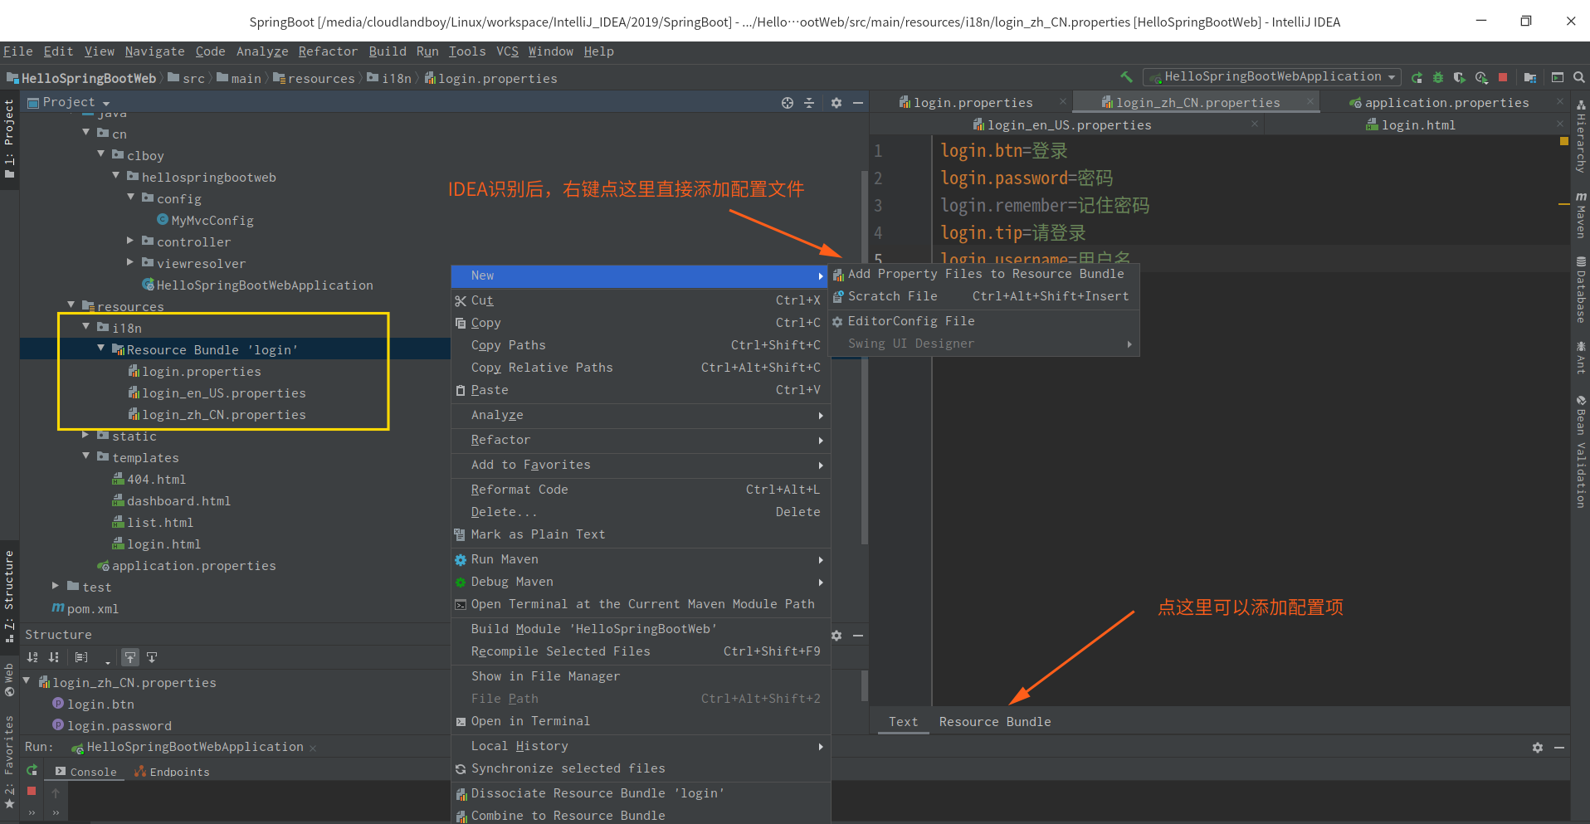1590x824 pixels.
Task: Open the Maven tool window on the right
Action: [x=1580, y=216]
